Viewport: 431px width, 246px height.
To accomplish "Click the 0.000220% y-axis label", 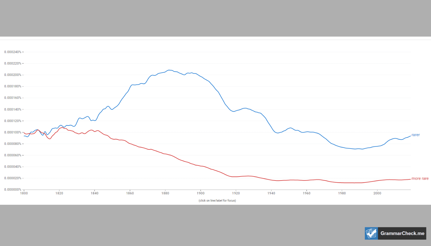I will pyautogui.click(x=13, y=63).
